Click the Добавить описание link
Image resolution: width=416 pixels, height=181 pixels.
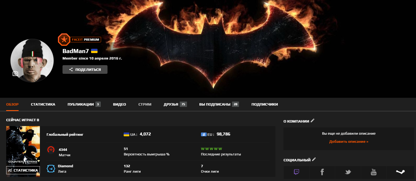(x=349, y=141)
